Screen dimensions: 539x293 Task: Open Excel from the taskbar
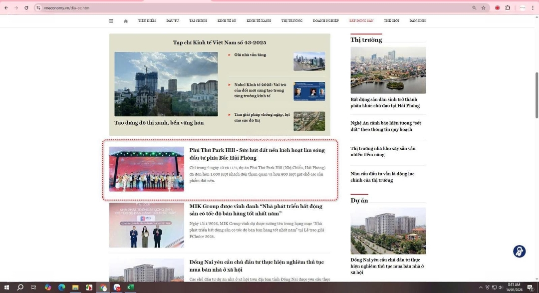coord(130,288)
